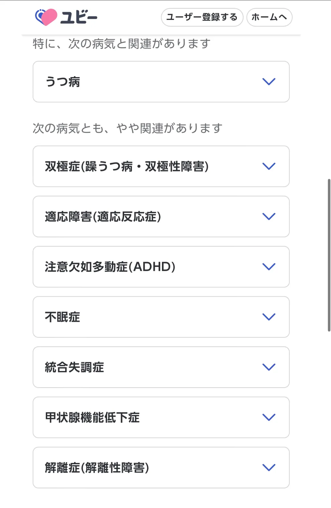Click the chevron for 甲状腺機能低下症

pyautogui.click(x=269, y=417)
